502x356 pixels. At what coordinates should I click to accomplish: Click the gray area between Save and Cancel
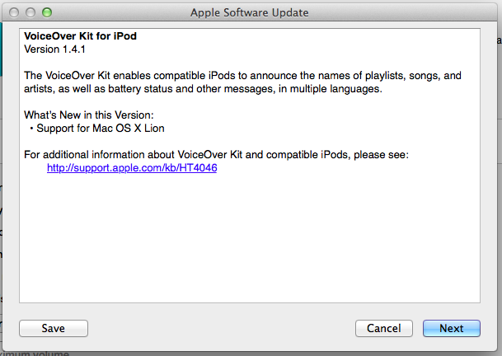(223, 328)
